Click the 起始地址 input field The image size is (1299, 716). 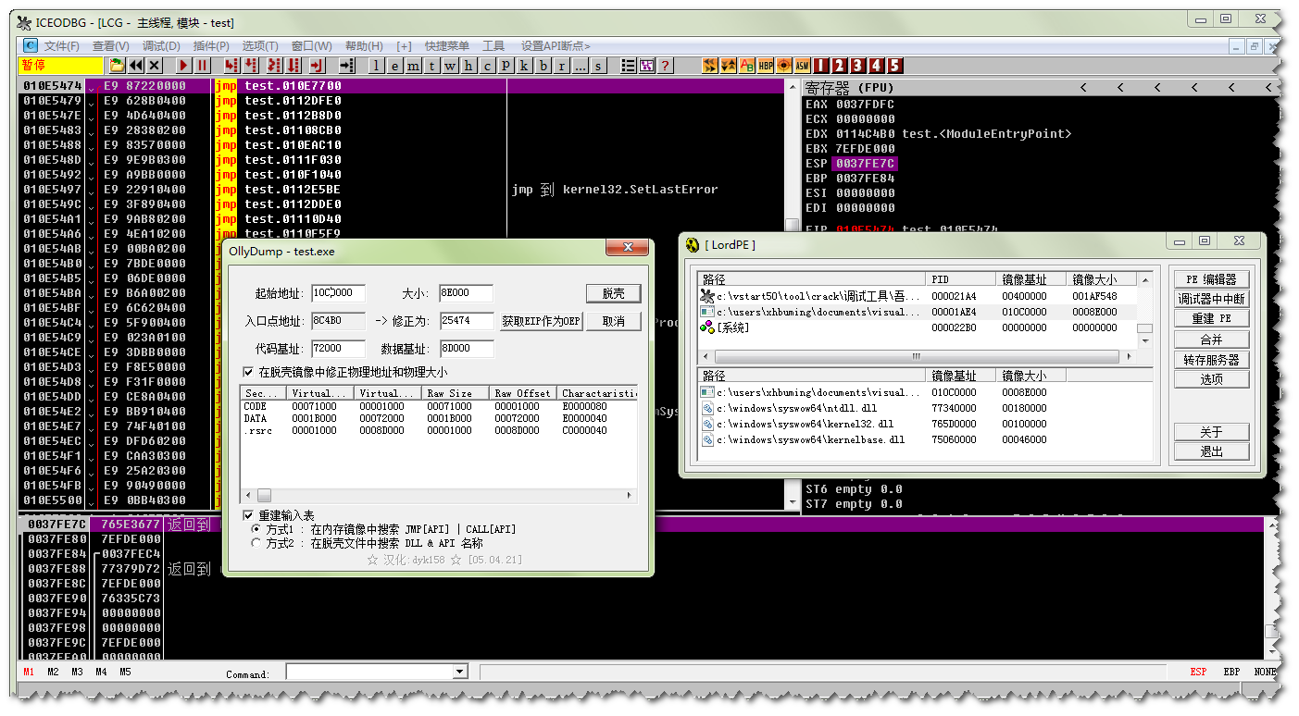click(x=339, y=293)
